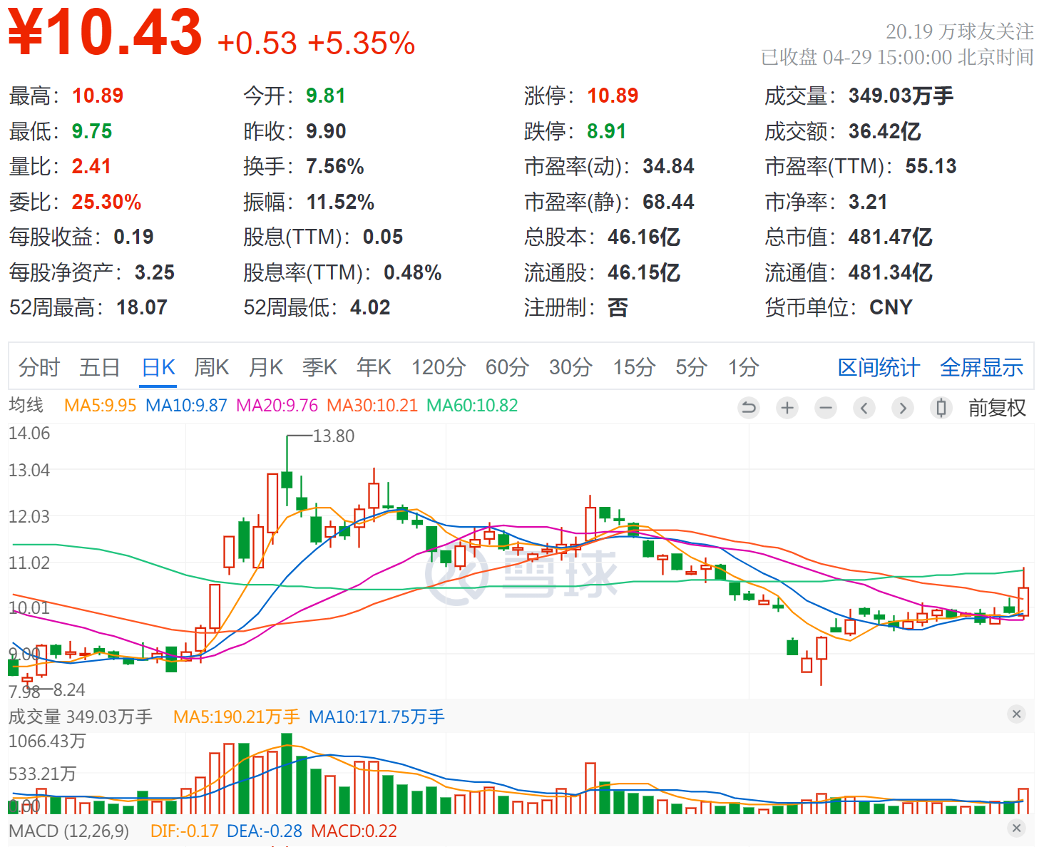
Task: Close the MACD indicator panel
Action: (1017, 828)
